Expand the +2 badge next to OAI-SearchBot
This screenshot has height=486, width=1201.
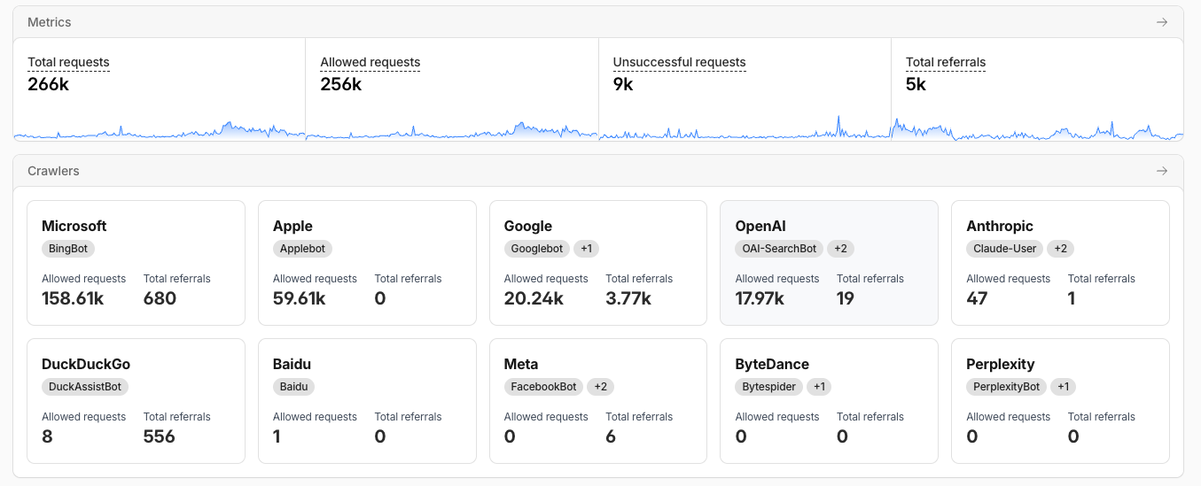pos(841,249)
